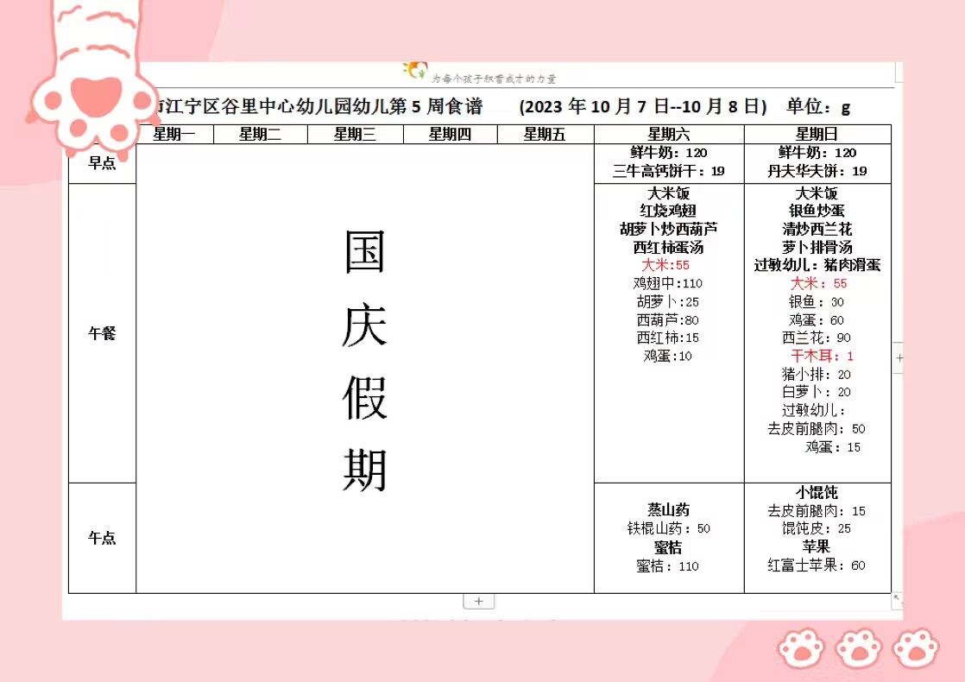Click 三牛高钙饼干: 19
The height and width of the screenshot is (682, 965).
click(669, 171)
